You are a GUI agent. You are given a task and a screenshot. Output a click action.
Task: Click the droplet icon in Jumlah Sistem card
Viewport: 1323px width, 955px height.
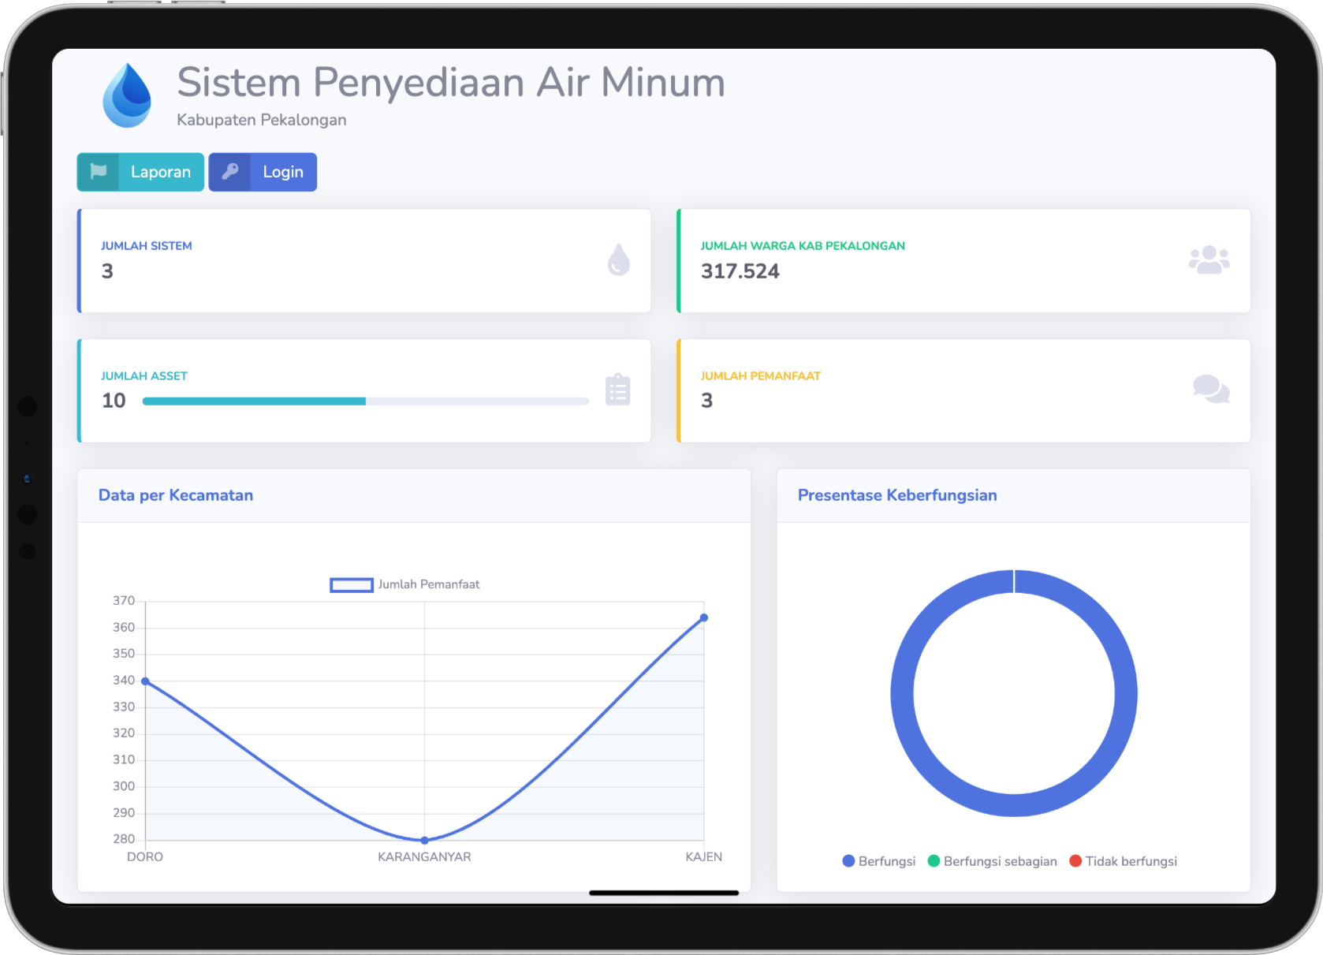(619, 259)
